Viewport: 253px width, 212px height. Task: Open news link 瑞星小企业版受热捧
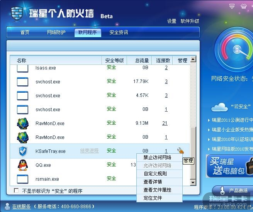[x=233, y=130]
